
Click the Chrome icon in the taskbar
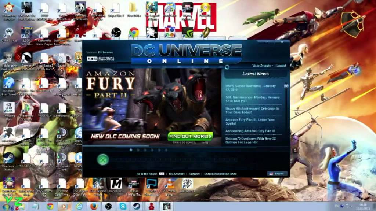click(50, 206)
